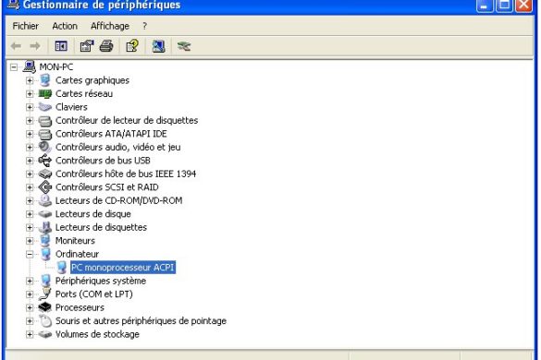Click the Claviers keyboard icon
The width and height of the screenshot is (541, 360).
(45, 107)
